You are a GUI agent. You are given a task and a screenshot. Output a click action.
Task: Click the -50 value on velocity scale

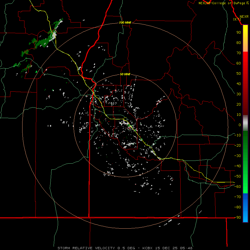pos(237,176)
